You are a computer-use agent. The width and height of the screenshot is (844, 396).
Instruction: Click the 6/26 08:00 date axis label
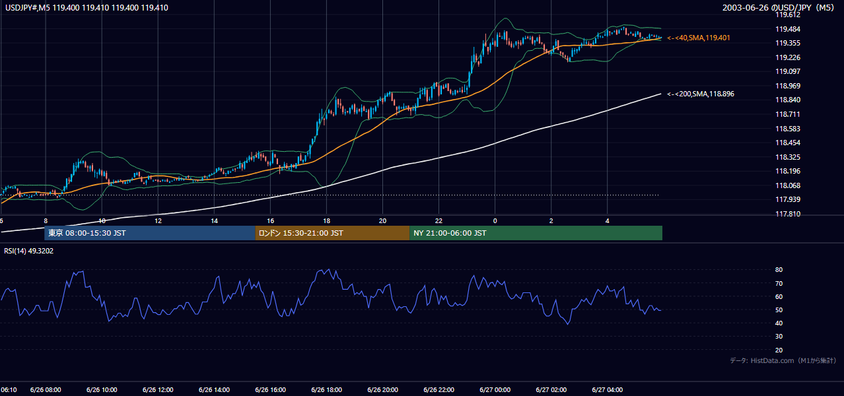pyautogui.click(x=46, y=390)
